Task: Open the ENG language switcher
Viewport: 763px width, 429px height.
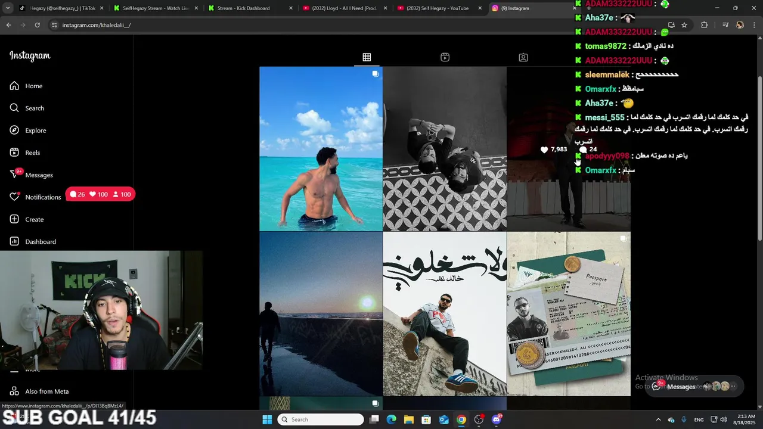Action: tap(699, 419)
